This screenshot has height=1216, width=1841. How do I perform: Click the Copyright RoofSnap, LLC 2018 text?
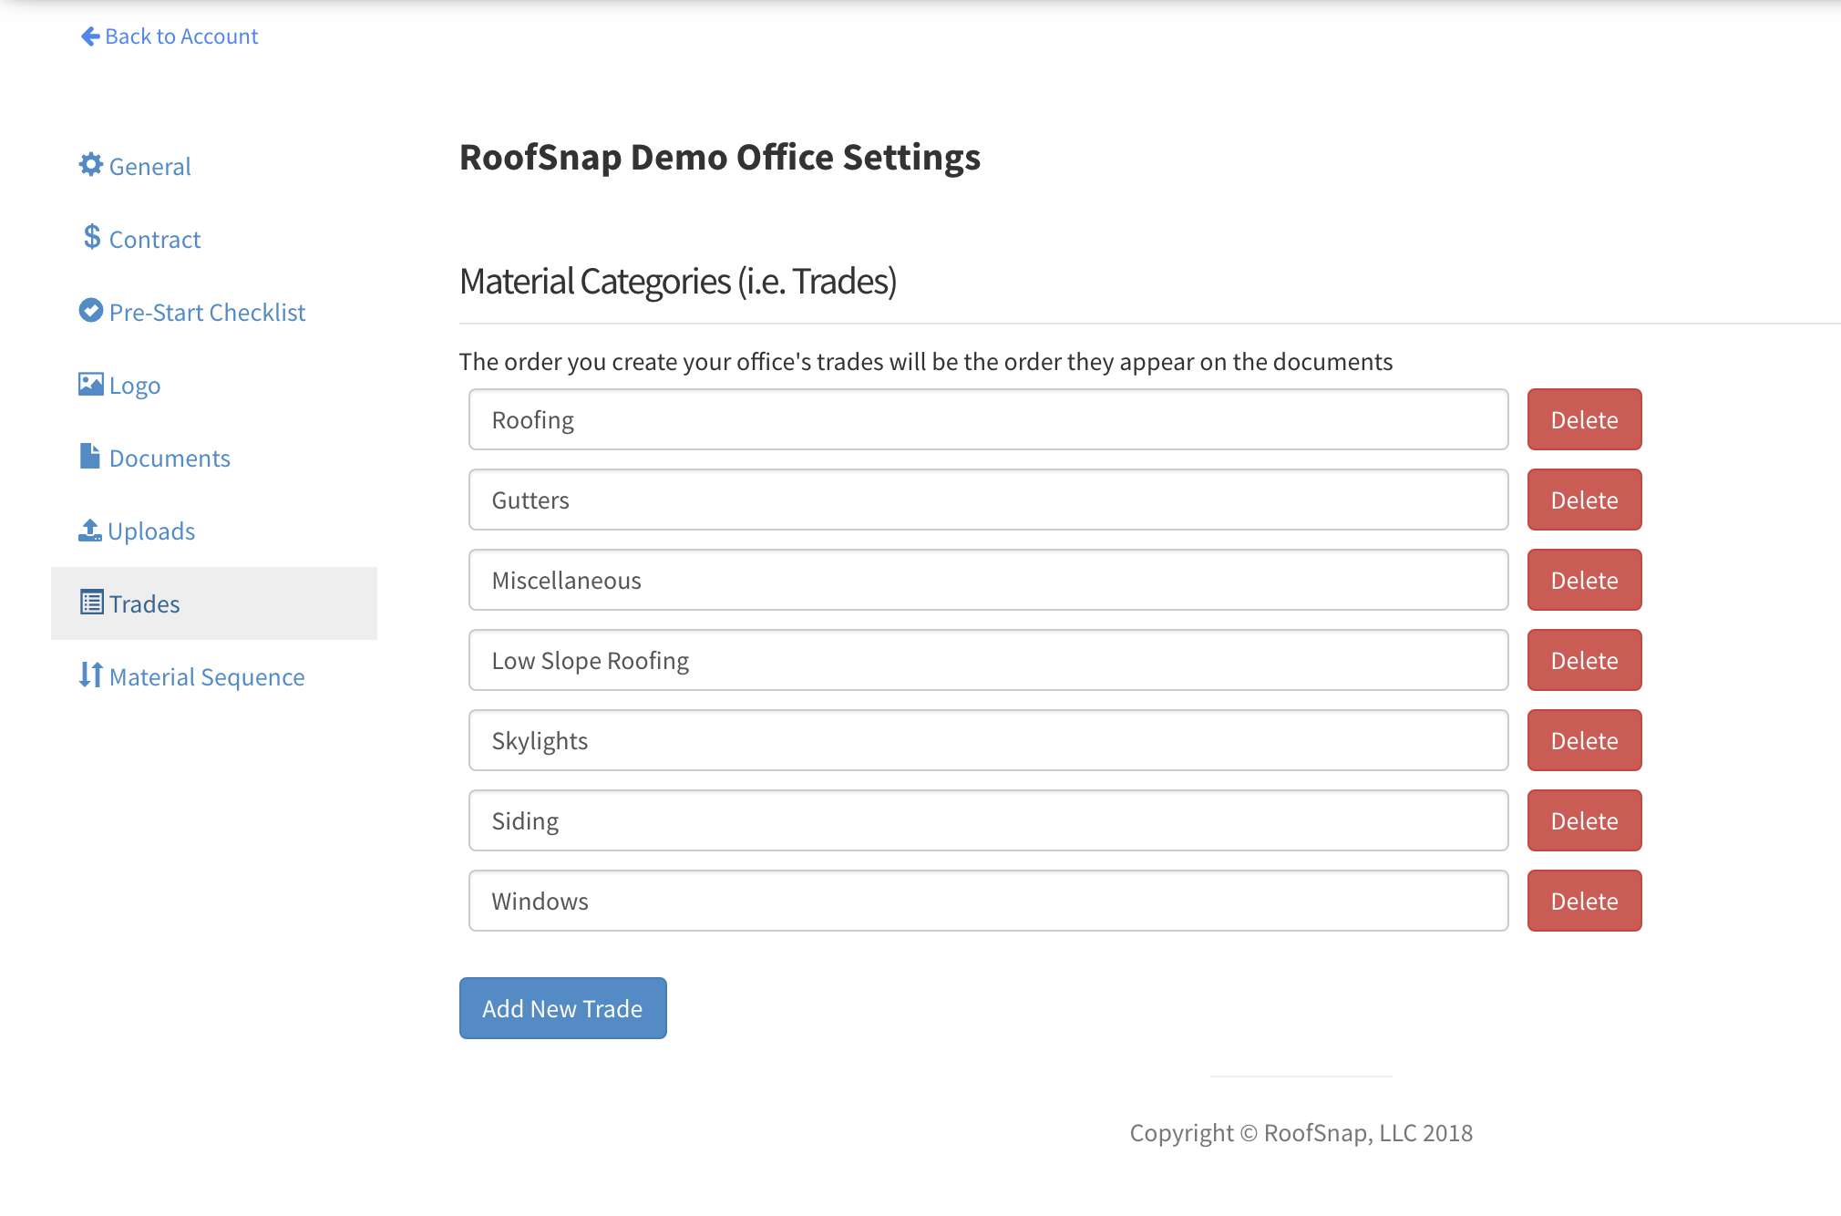(1301, 1133)
